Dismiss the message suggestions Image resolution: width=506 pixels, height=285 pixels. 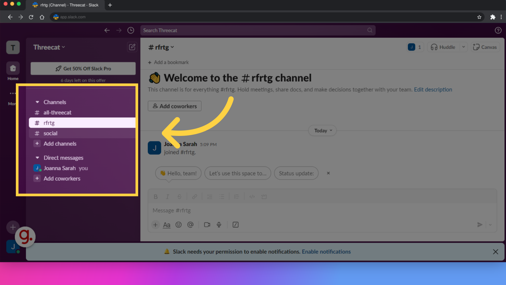point(328,173)
